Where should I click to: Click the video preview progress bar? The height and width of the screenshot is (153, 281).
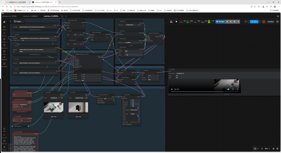click(x=205, y=92)
